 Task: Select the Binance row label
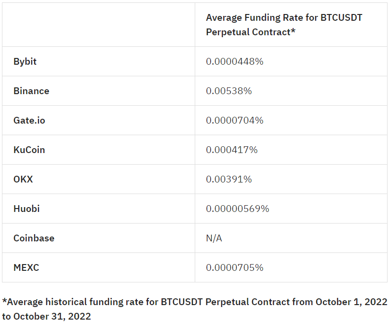pos(31,91)
